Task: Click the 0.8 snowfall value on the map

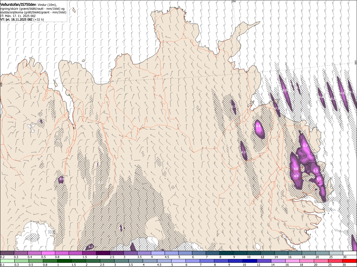Action: pos(258,126)
